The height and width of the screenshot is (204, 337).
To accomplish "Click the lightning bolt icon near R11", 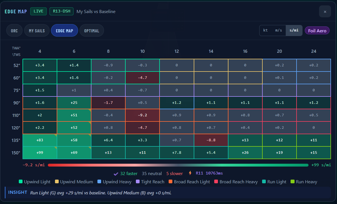I will tap(190, 173).
